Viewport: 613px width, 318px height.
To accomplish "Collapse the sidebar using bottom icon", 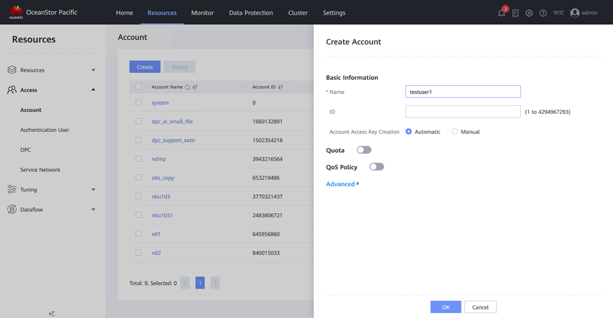I will pyautogui.click(x=52, y=313).
